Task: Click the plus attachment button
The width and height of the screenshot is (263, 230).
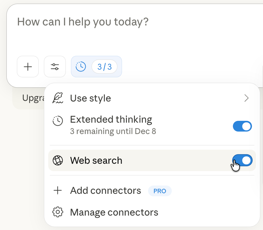Action: pos(28,67)
